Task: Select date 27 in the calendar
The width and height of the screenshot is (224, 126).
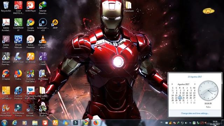Action: click(194, 98)
